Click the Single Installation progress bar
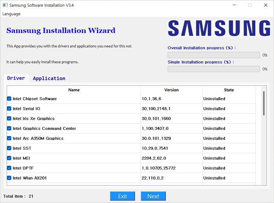This screenshot has height=203, width=274. [214, 69]
